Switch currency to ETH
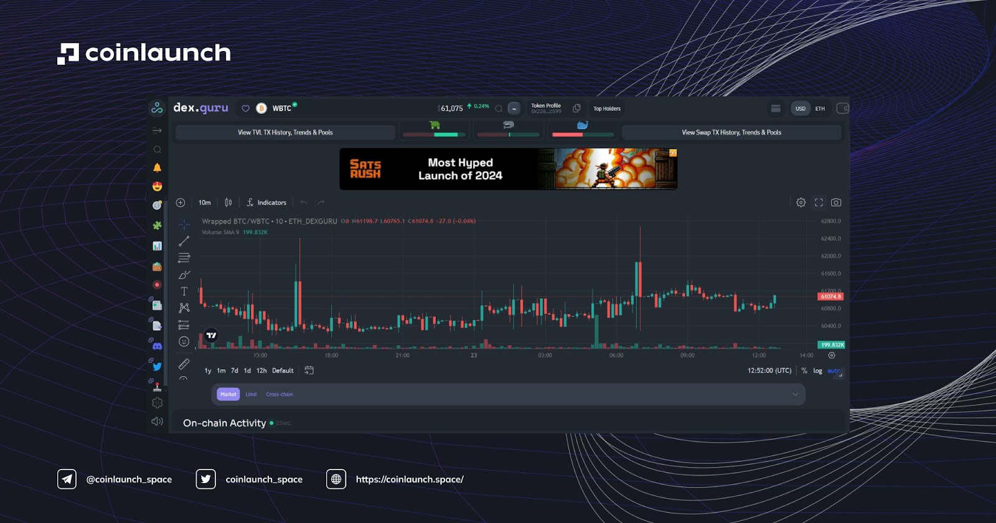This screenshot has height=523, width=996. click(x=820, y=108)
